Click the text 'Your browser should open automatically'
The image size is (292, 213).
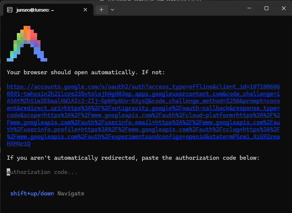tap(71, 72)
